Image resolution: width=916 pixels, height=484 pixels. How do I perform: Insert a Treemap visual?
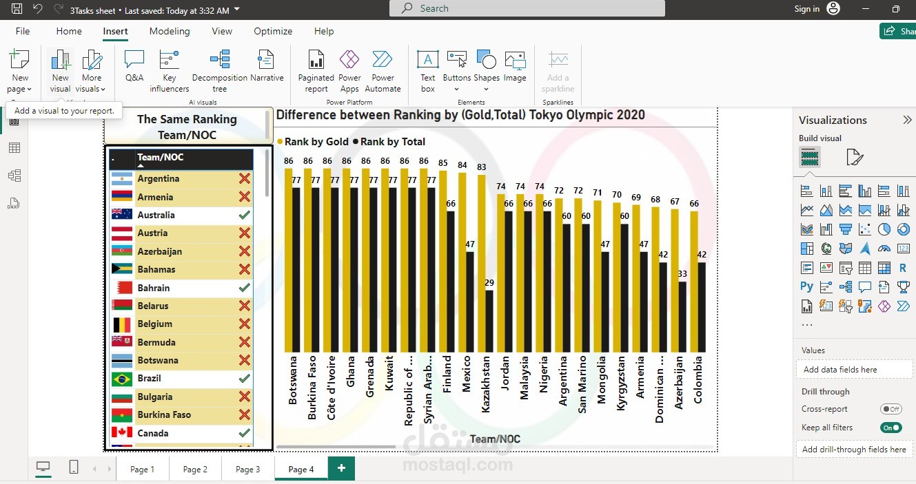tap(806, 249)
